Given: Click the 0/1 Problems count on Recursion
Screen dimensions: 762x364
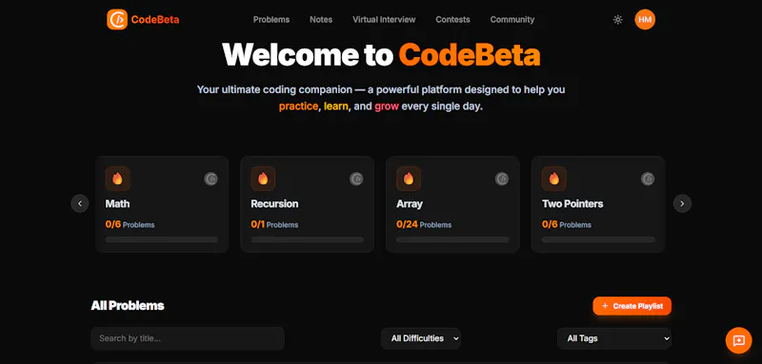Looking at the screenshot, I should pos(274,224).
